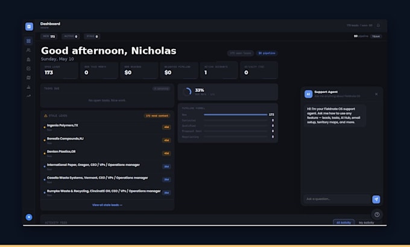The image size is (410, 247).
Task: Open the accounts building sidebar icon
Action: tap(28, 59)
